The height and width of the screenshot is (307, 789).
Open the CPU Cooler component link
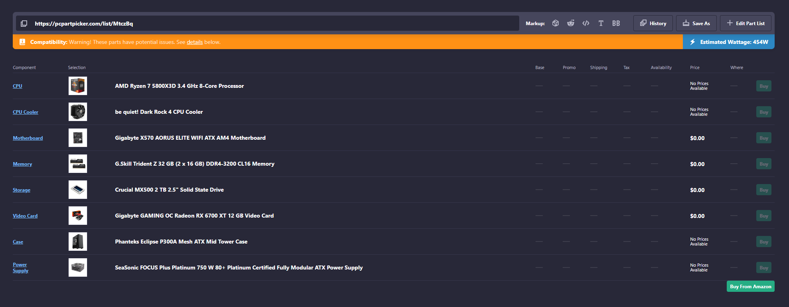26,112
